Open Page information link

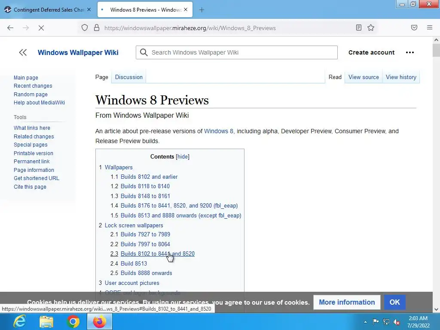click(x=34, y=170)
